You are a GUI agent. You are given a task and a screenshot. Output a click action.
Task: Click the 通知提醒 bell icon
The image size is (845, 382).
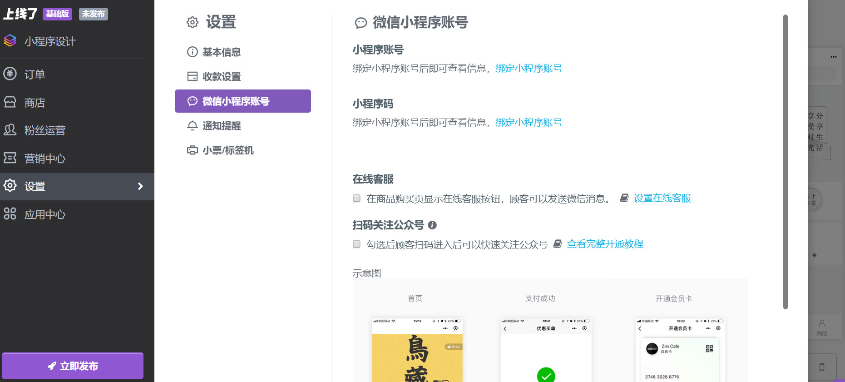[x=193, y=125]
